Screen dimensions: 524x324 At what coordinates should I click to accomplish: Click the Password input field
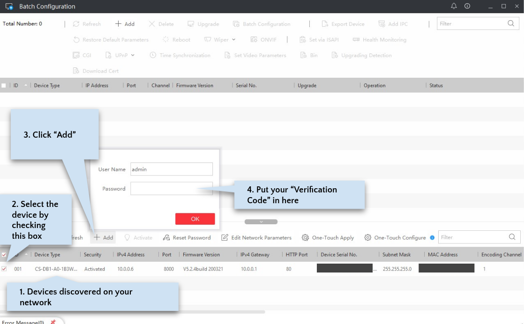172,189
